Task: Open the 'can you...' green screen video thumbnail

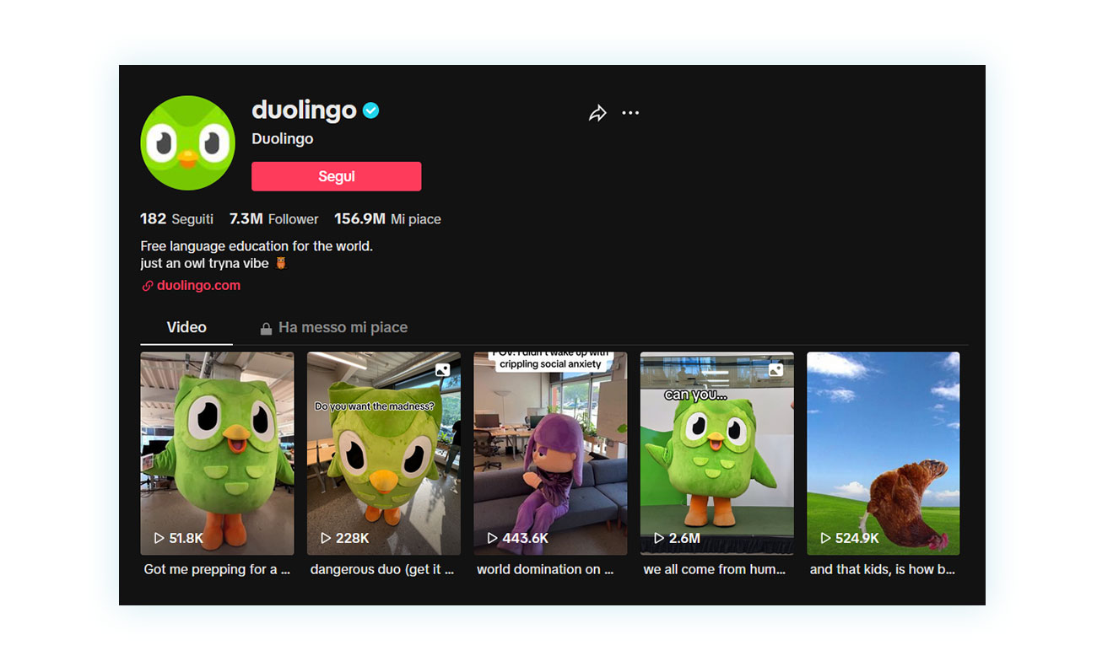Action: (x=716, y=454)
